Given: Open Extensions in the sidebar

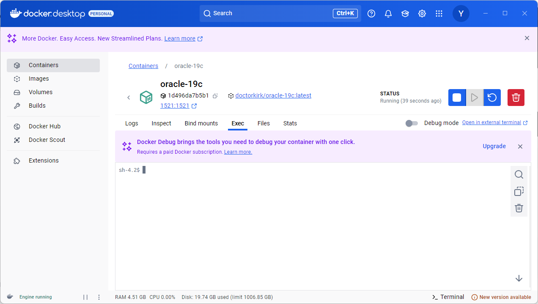Looking at the screenshot, I should click(53, 161).
